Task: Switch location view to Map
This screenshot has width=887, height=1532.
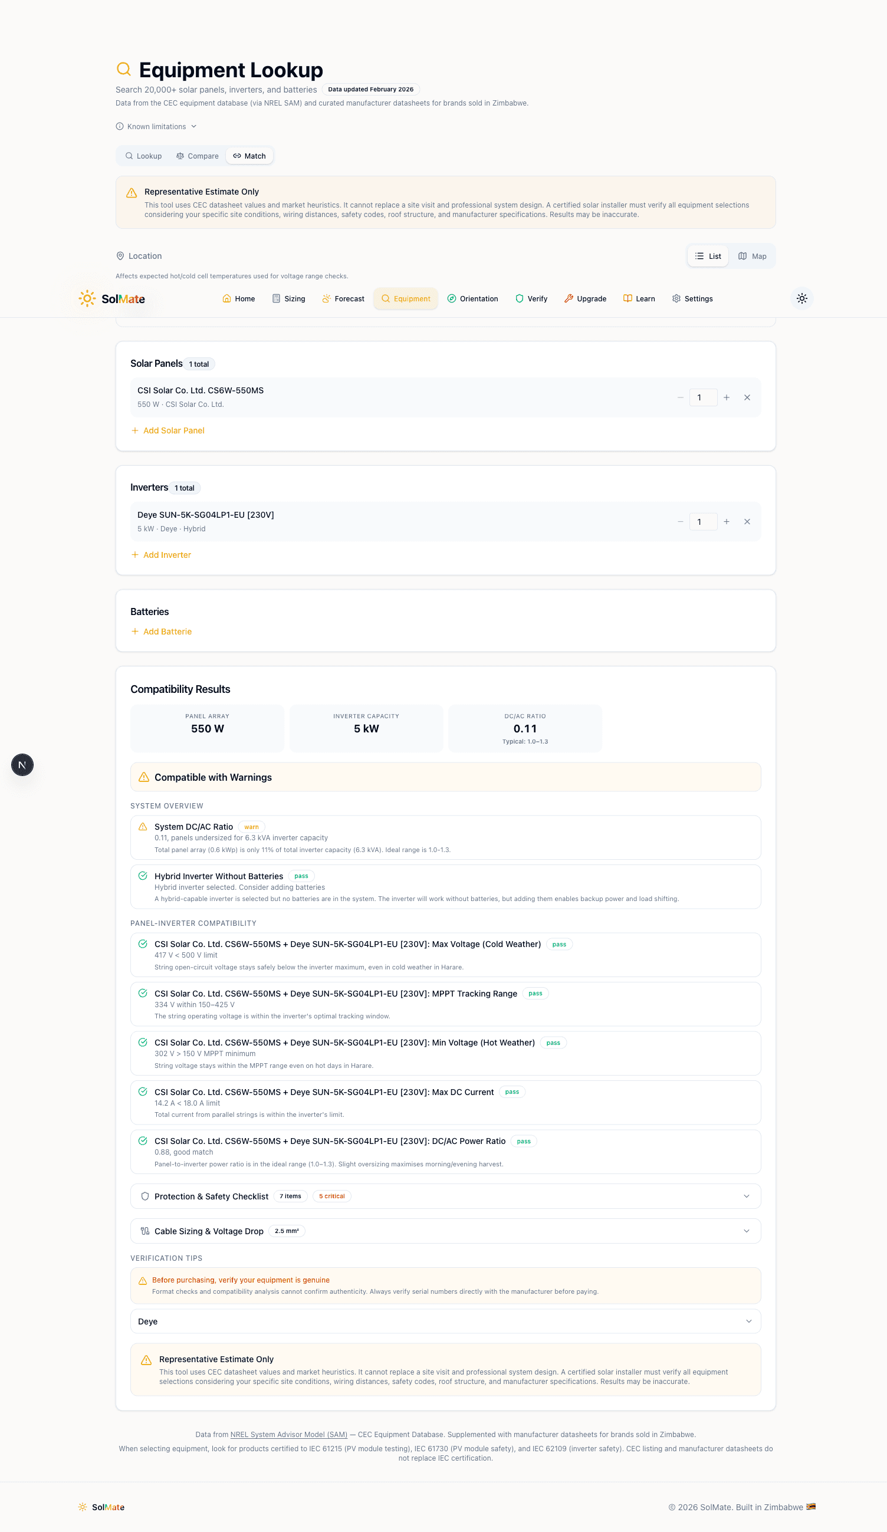Action: [x=752, y=256]
